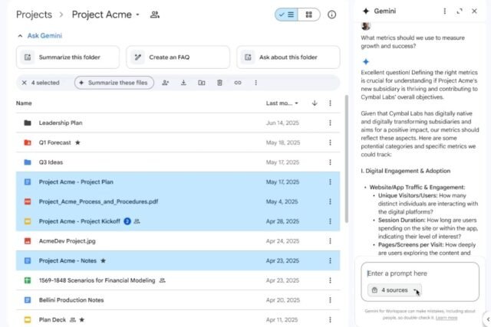Click the Project Acme - Notes file name
Image resolution: width=491 pixels, height=327 pixels.
(x=68, y=260)
